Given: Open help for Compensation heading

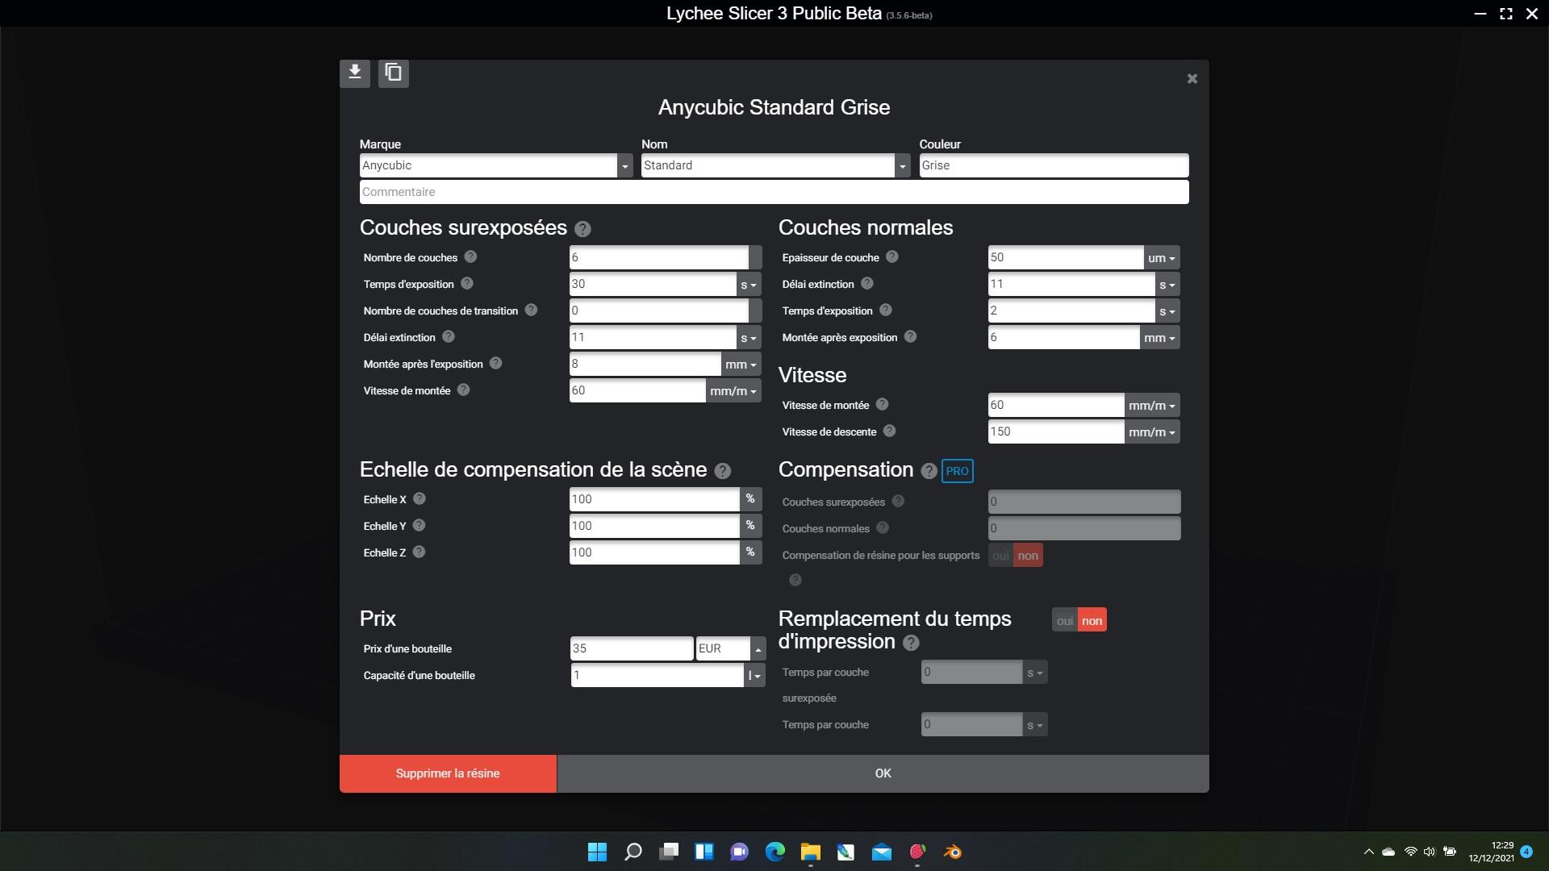Looking at the screenshot, I should tap(929, 471).
